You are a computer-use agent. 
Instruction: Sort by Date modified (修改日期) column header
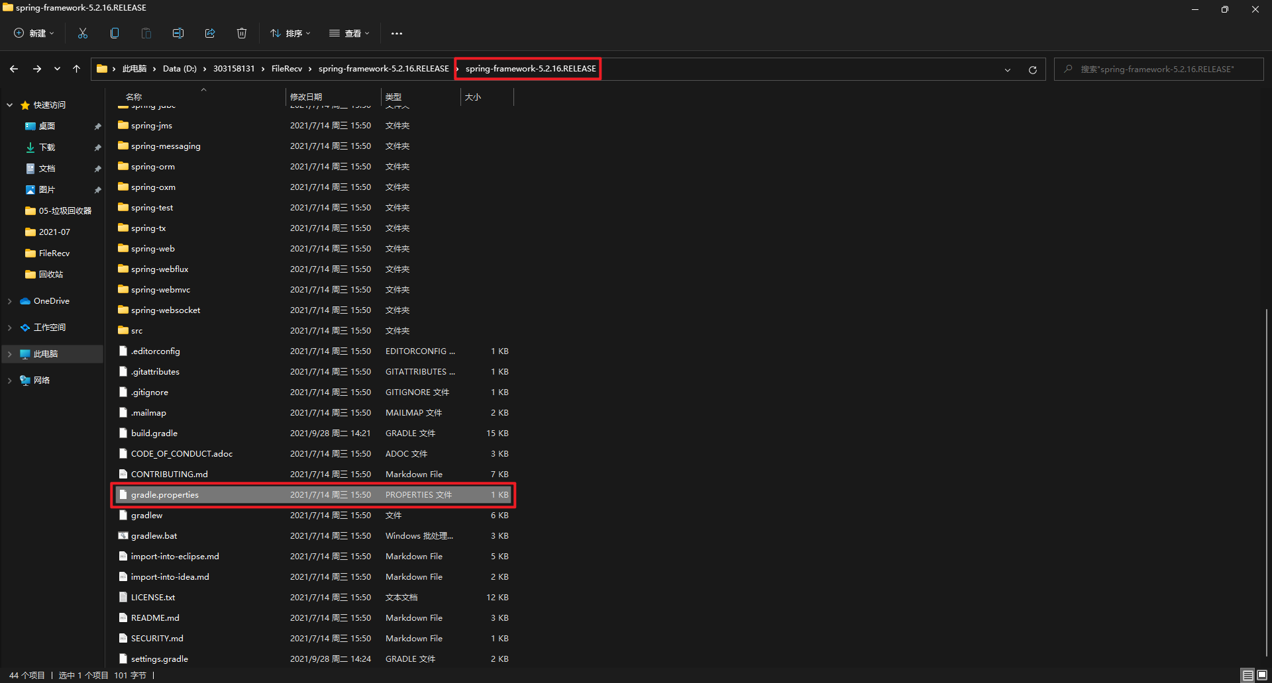click(306, 97)
